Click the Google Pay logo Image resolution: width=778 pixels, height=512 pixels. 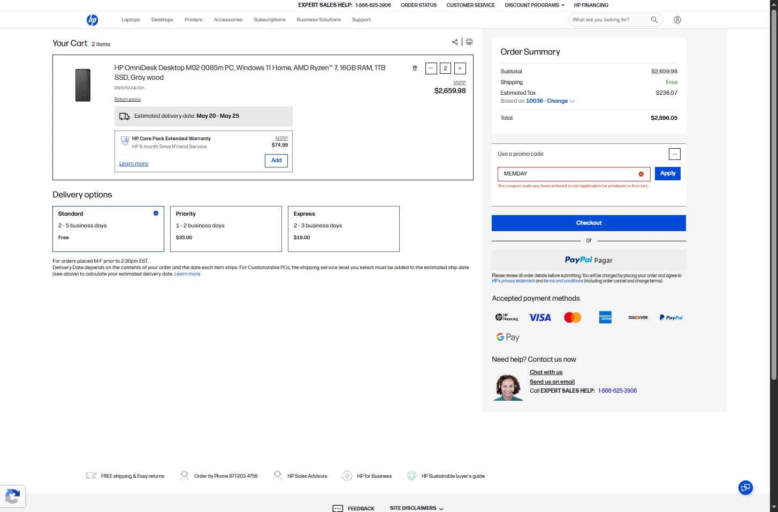(x=508, y=337)
